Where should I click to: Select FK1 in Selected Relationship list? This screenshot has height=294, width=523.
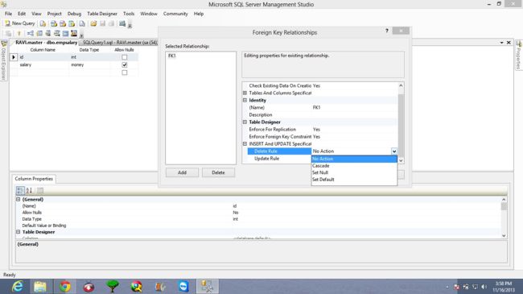click(172, 56)
